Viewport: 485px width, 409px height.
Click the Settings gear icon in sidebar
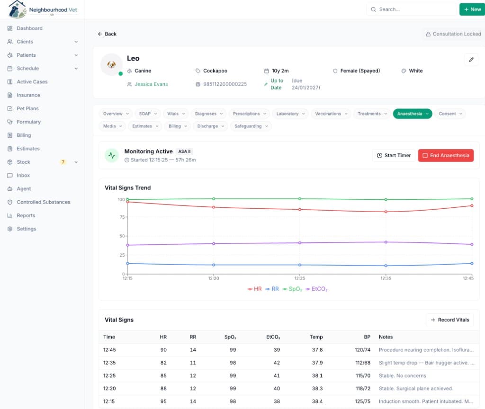click(10, 229)
